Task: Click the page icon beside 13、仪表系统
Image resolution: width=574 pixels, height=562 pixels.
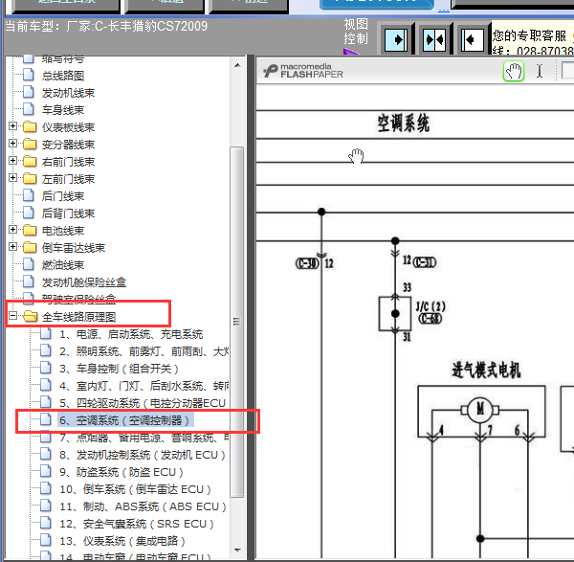Action: coord(46,540)
